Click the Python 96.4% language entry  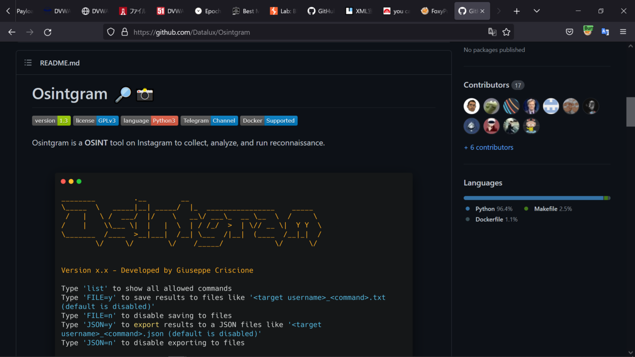[489, 209]
